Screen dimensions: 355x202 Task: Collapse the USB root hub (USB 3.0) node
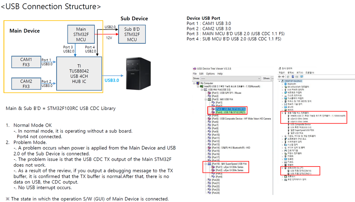coord(202,89)
